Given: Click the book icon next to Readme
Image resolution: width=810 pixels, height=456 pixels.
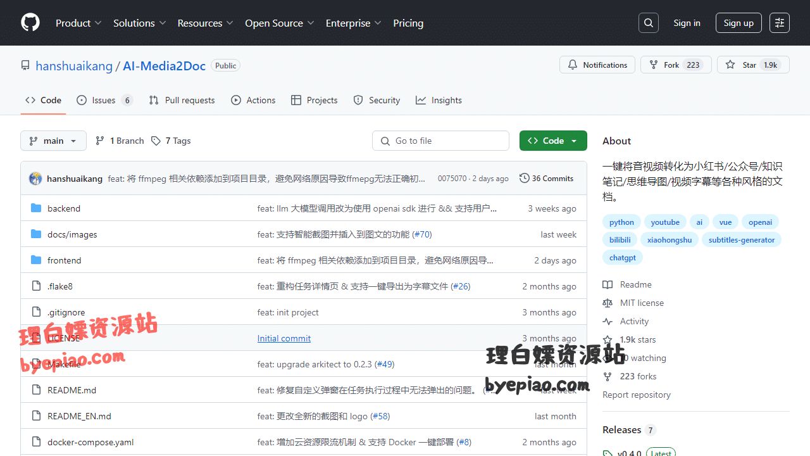Looking at the screenshot, I should coord(607,284).
